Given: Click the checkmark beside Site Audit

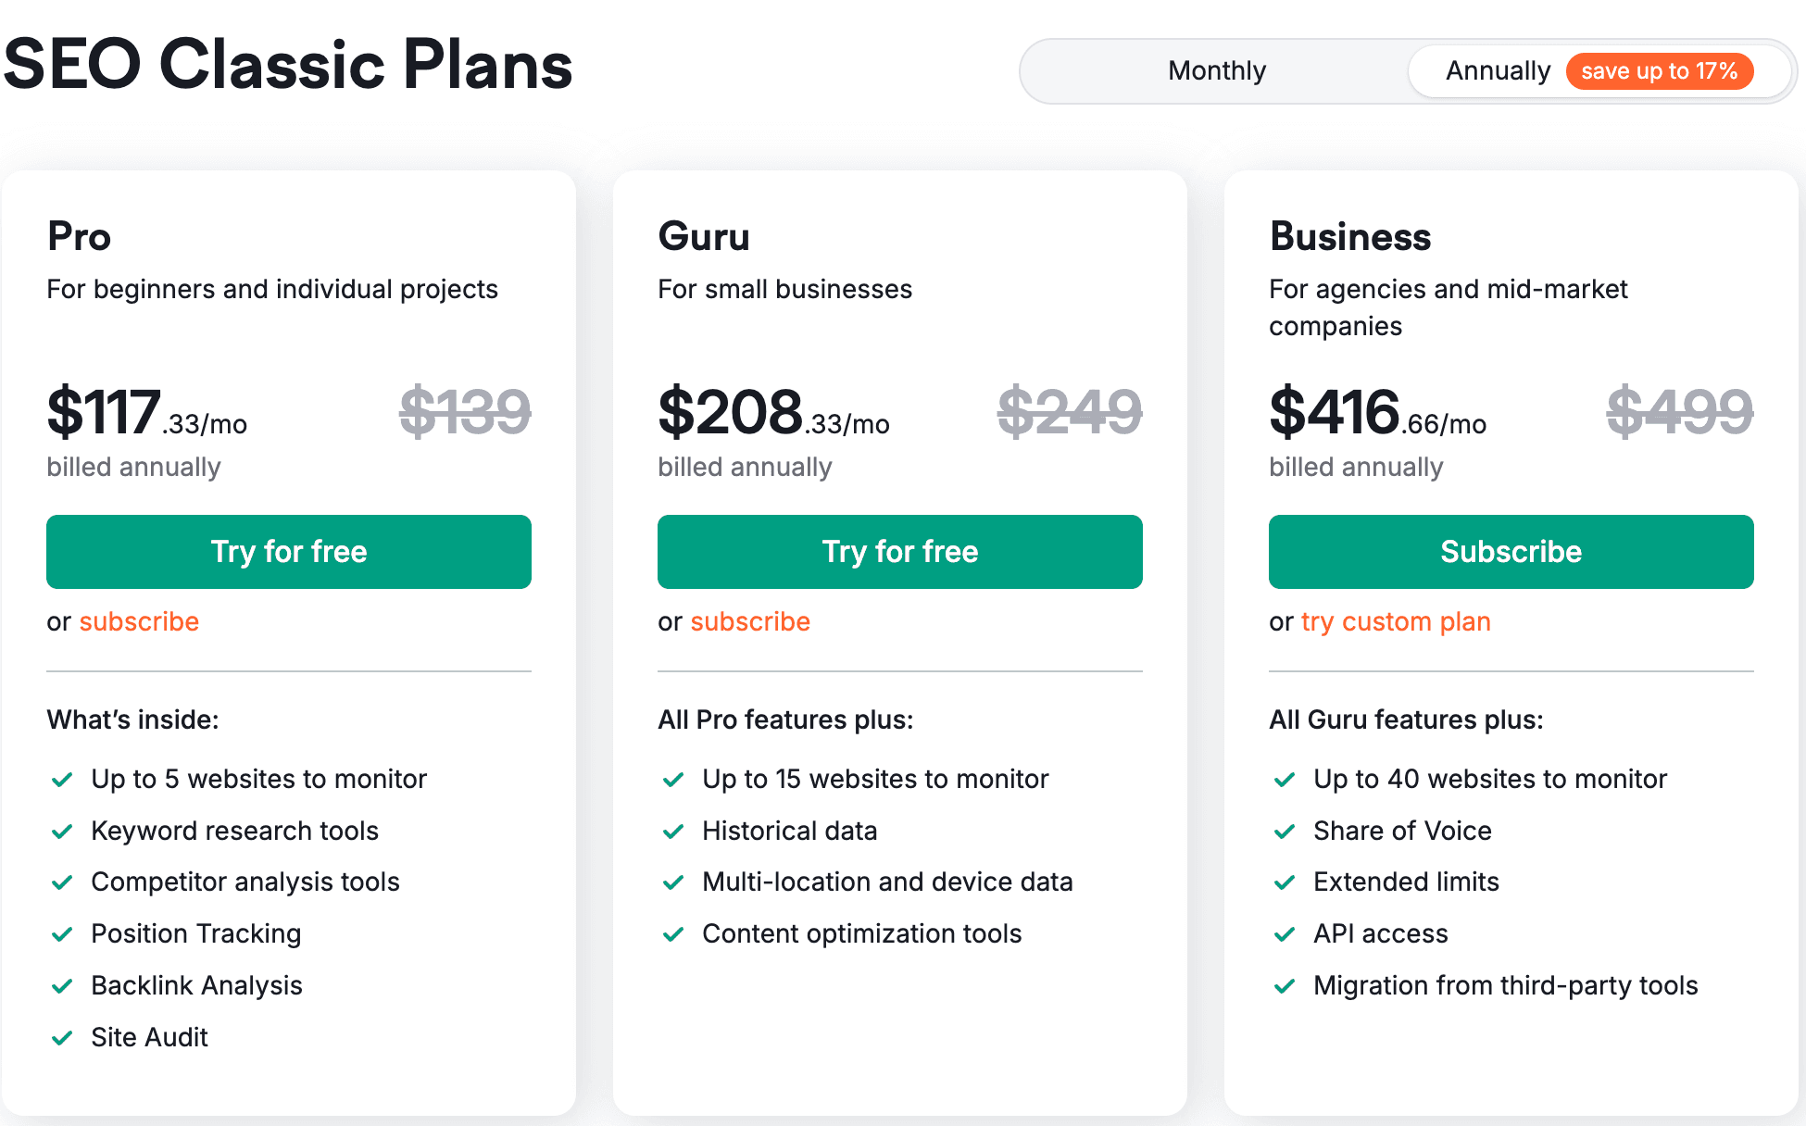Looking at the screenshot, I should (x=63, y=1037).
